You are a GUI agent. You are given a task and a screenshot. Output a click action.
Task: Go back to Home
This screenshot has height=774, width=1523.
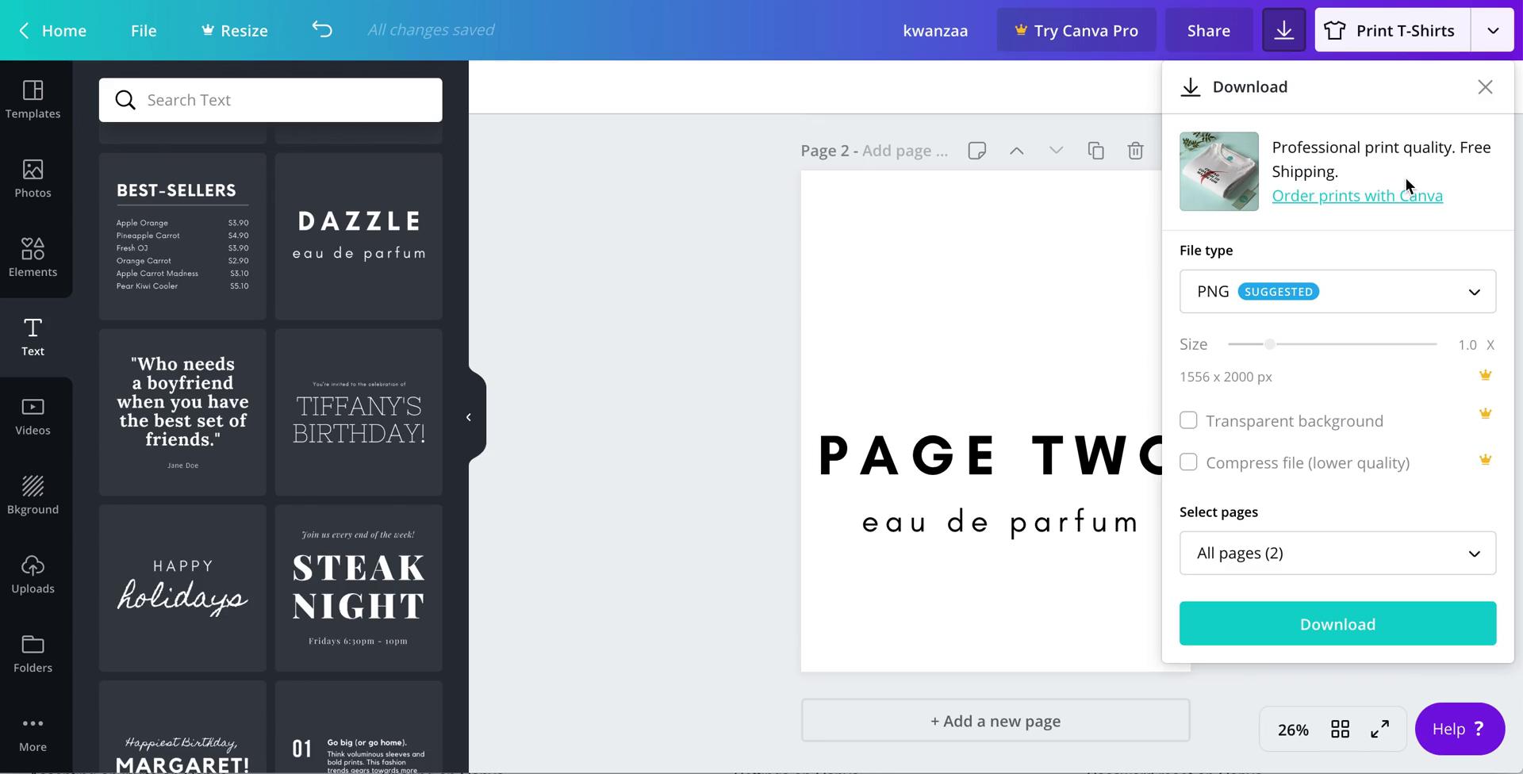point(52,30)
